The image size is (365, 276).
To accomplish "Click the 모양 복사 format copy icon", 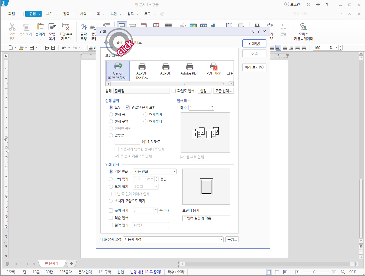I will click(x=52, y=27).
